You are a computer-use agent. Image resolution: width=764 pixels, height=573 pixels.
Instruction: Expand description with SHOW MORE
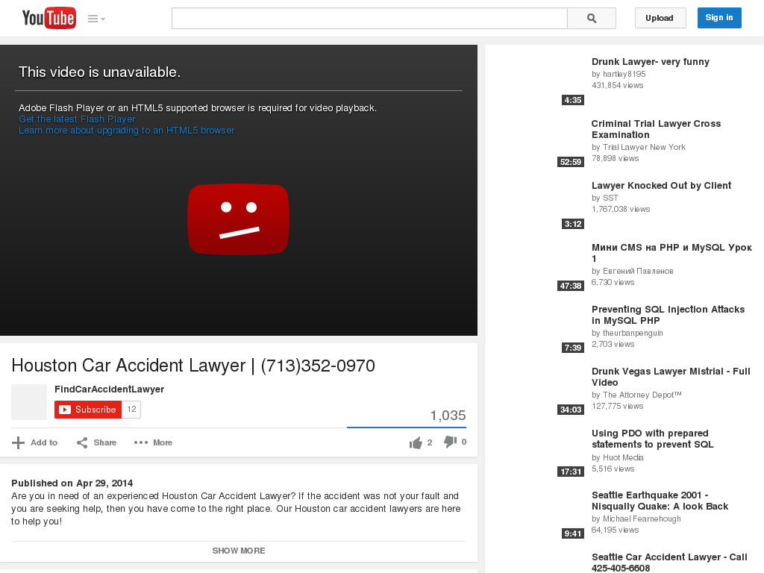(x=238, y=551)
